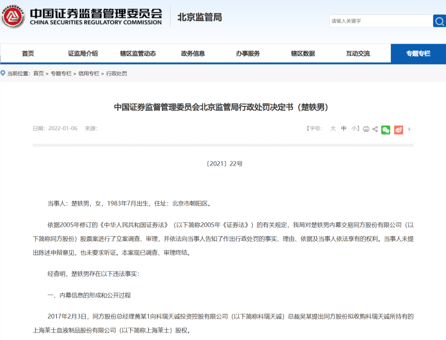Click the search magnifier button
446x340 pixels.
point(439,21)
